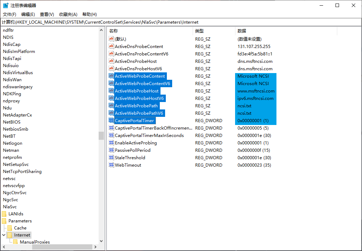
Task: Click the icon beside ActiveDnsProbeHost
Action: point(111,61)
